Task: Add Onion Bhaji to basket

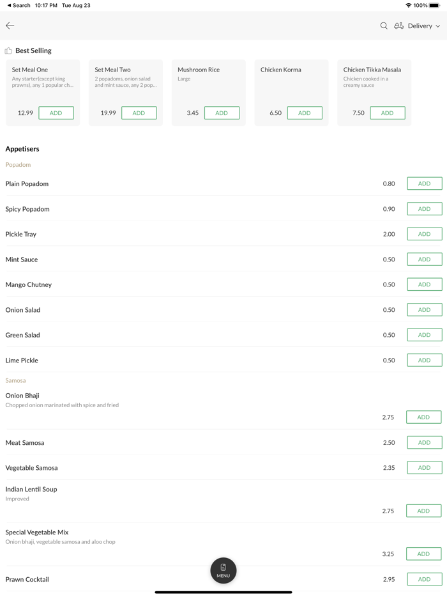Action: coord(423,417)
